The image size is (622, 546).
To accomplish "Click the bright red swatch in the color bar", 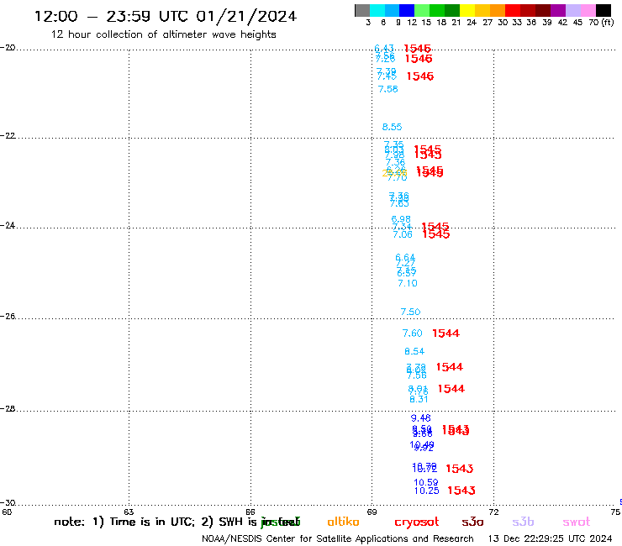I will click(513, 11).
